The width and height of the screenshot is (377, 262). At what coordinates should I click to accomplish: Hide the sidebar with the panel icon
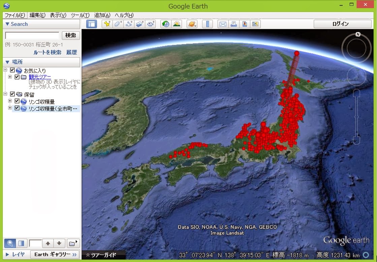click(92, 24)
